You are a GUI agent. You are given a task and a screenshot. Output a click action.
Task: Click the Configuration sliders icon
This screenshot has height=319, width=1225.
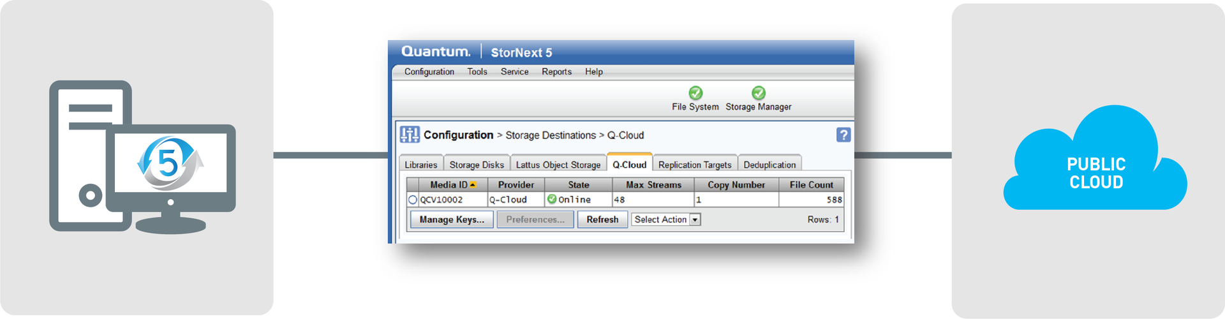tap(410, 135)
